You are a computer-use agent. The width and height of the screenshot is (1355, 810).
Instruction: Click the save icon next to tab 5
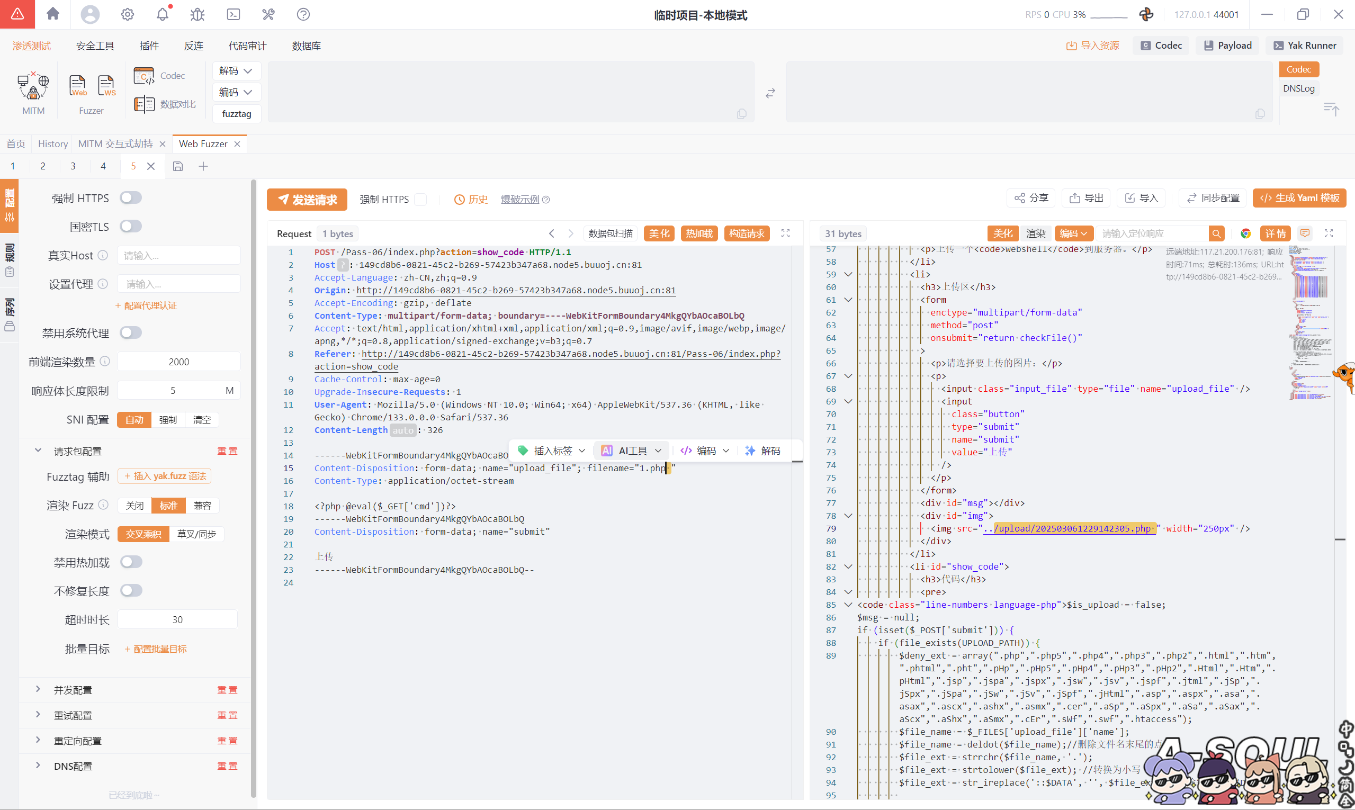tap(178, 166)
